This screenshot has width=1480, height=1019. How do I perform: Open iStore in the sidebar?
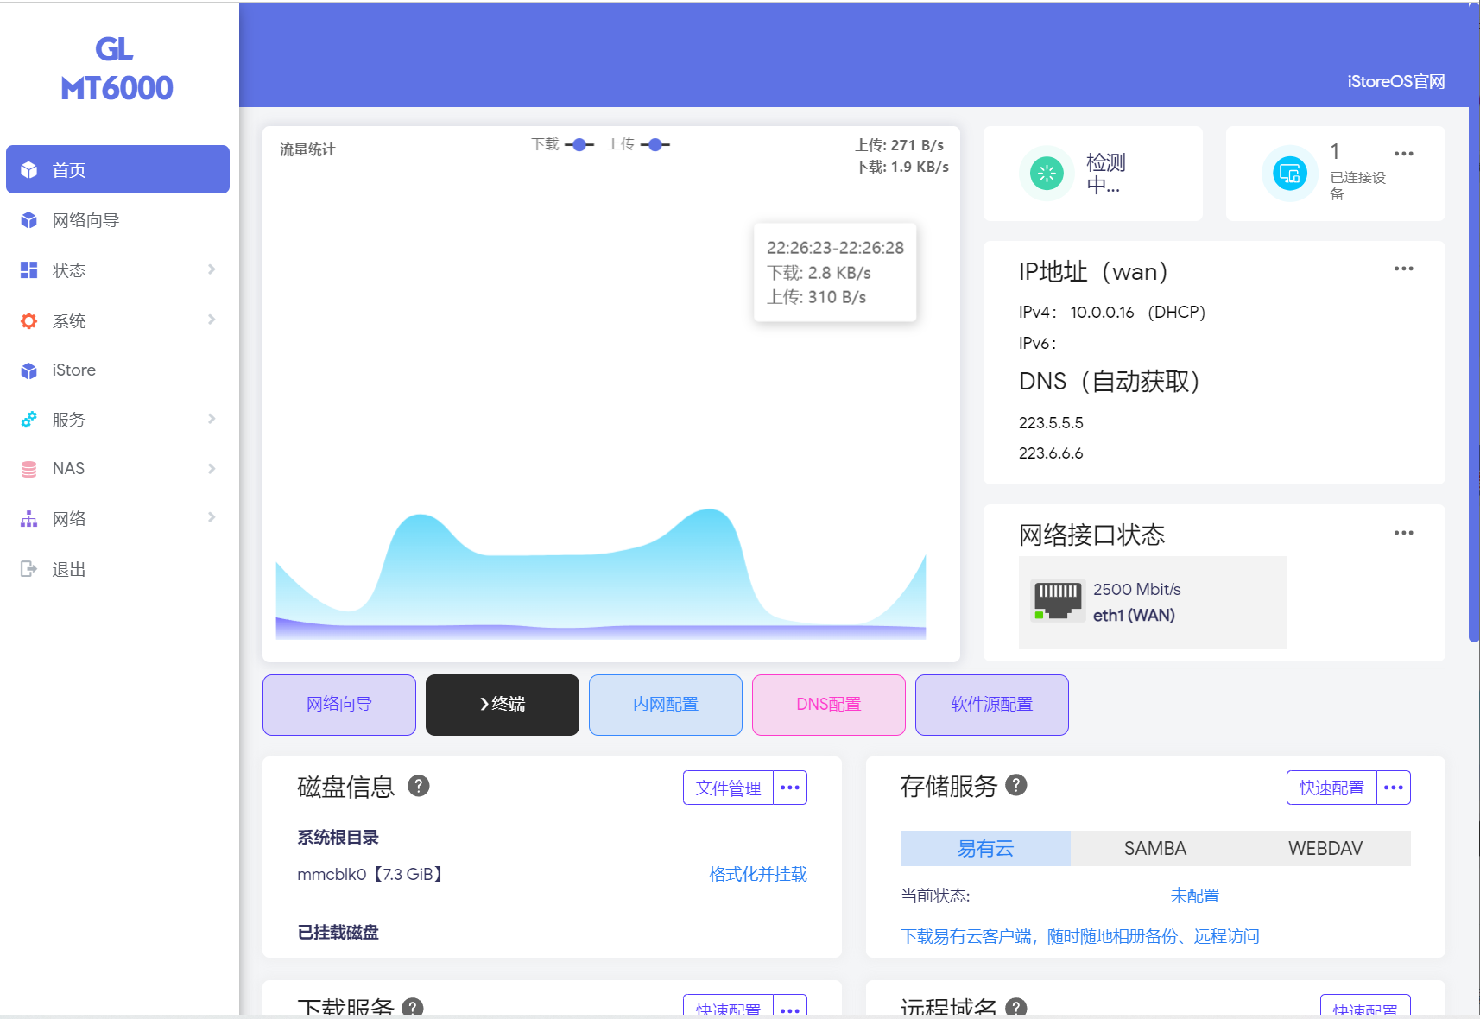[74, 370]
